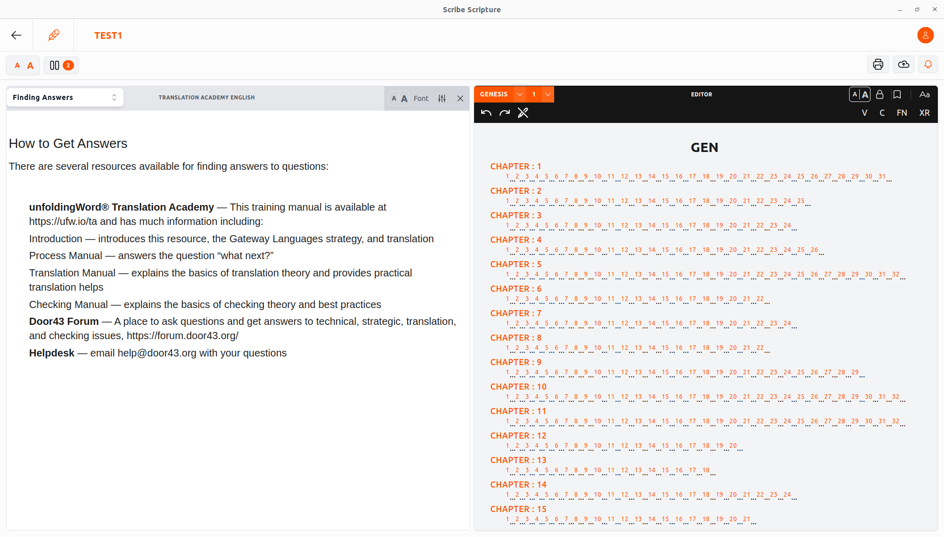Open the resource Font selector
The width and height of the screenshot is (944, 537).
(421, 98)
